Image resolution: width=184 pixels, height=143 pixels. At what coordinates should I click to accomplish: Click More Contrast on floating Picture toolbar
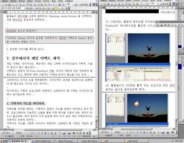point(165,25)
